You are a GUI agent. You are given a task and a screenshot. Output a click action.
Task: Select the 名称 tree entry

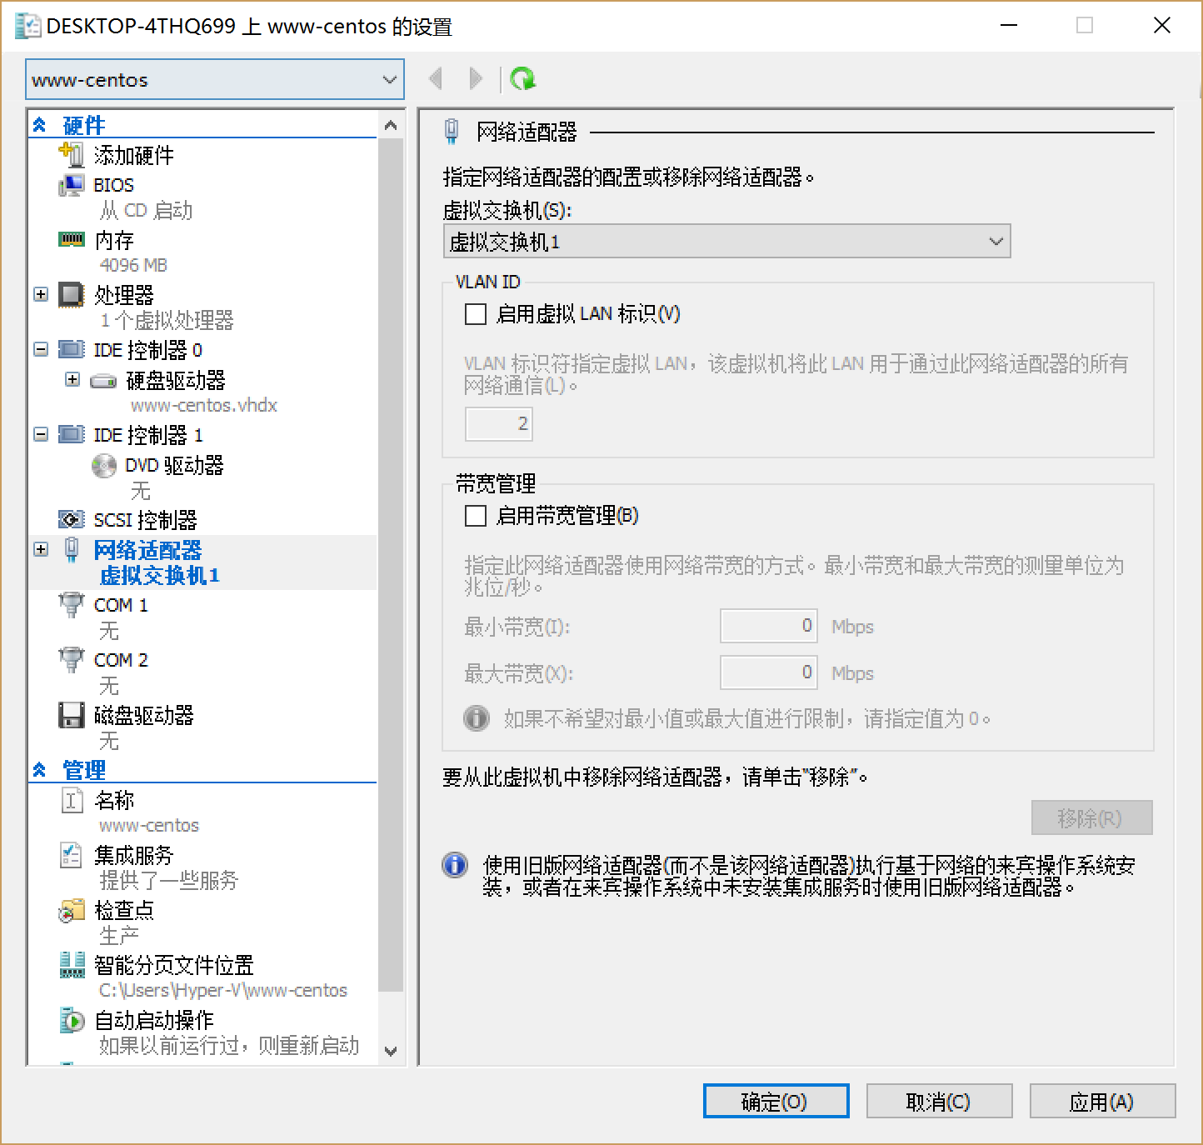pyautogui.click(x=114, y=800)
